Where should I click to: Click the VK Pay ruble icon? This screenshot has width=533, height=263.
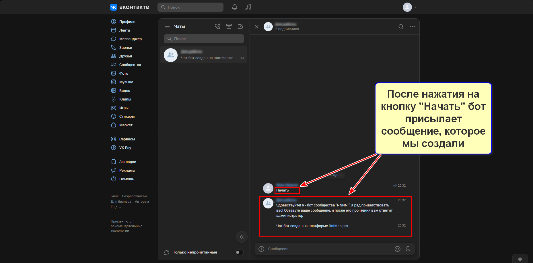pyautogui.click(x=114, y=148)
